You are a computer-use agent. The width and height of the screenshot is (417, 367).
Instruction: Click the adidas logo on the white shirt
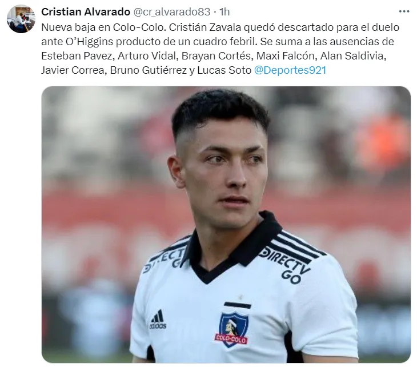click(158, 320)
